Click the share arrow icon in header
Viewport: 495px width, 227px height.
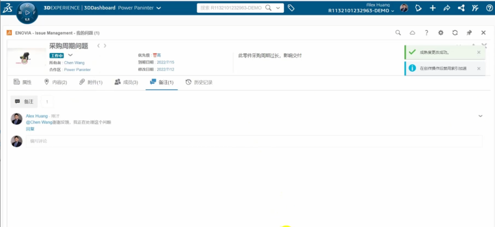pos(447,8)
